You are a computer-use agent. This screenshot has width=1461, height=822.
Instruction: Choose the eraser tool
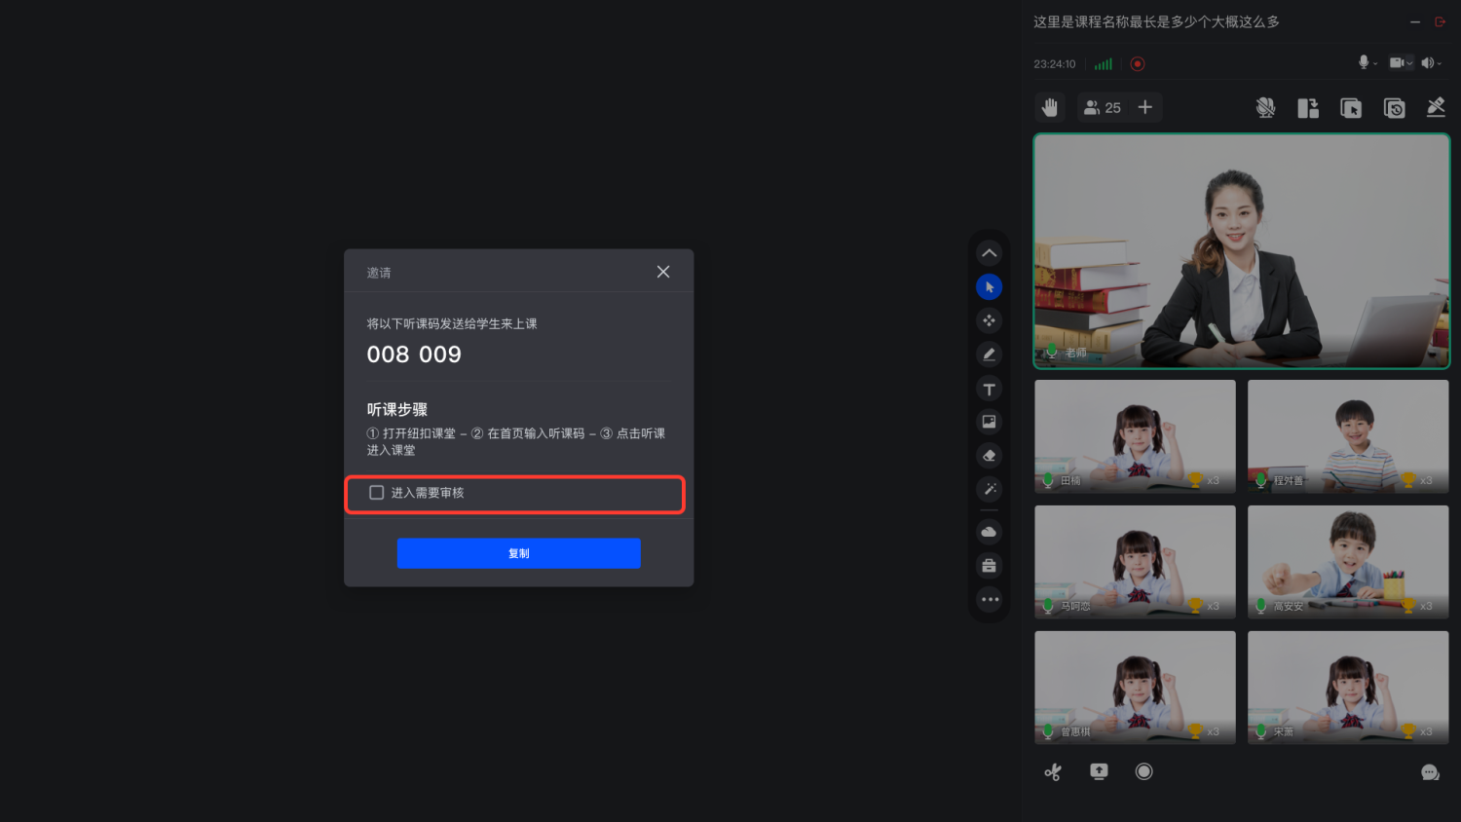click(x=989, y=456)
